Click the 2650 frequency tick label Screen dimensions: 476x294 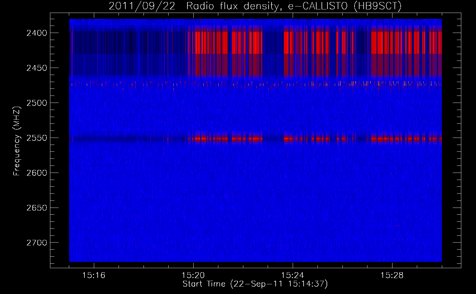pos(36,208)
